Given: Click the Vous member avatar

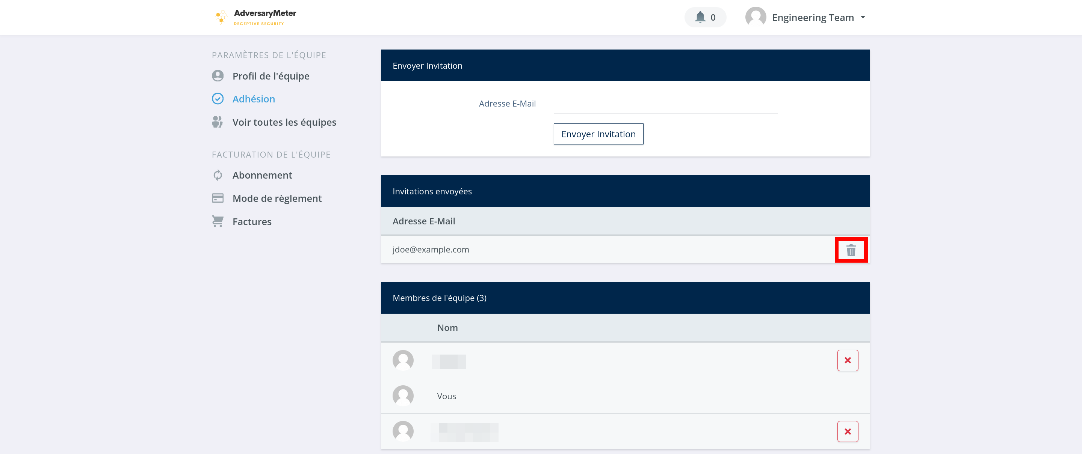Looking at the screenshot, I should click(x=403, y=396).
